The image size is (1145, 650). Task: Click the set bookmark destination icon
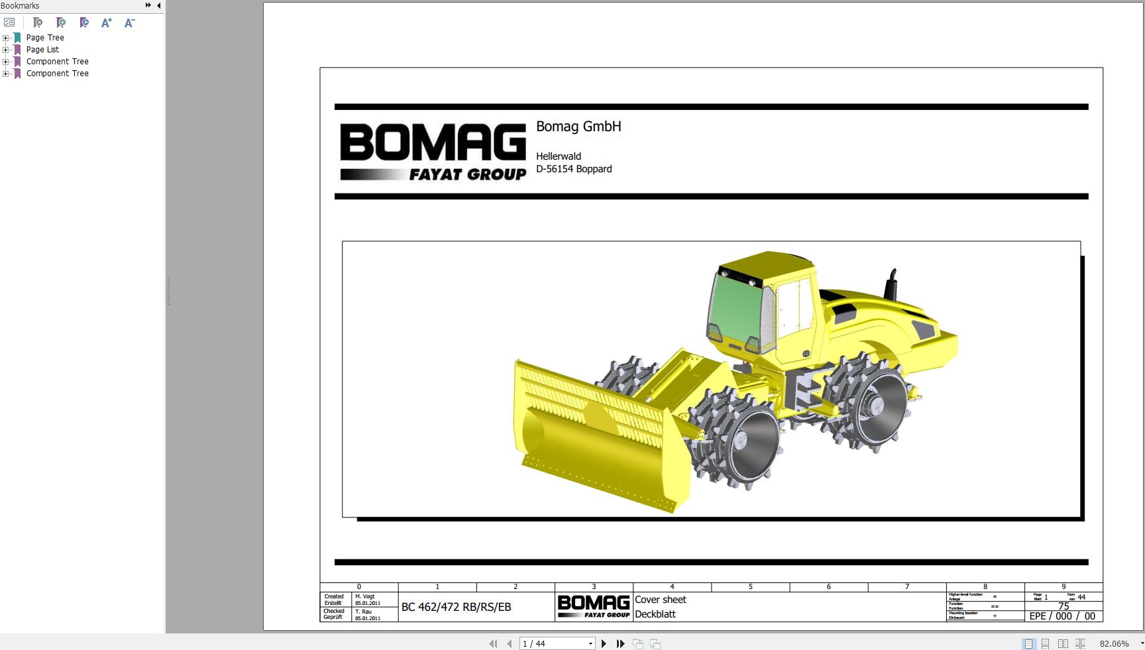[x=84, y=23]
